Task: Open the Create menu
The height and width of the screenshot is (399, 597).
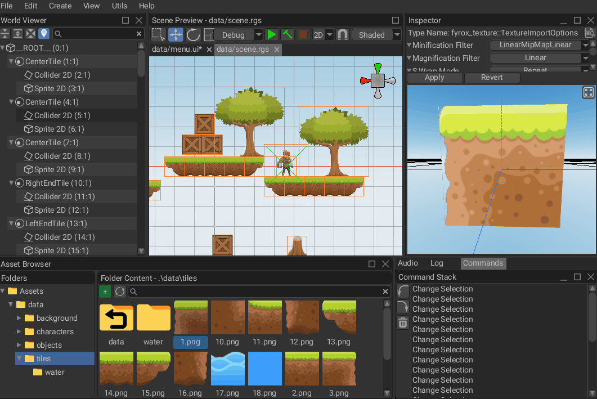Action: click(x=60, y=6)
